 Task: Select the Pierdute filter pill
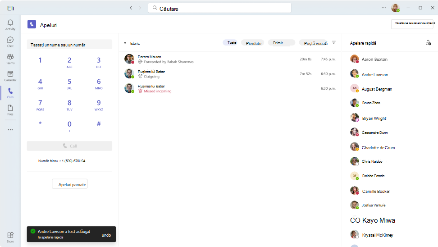[253, 43]
